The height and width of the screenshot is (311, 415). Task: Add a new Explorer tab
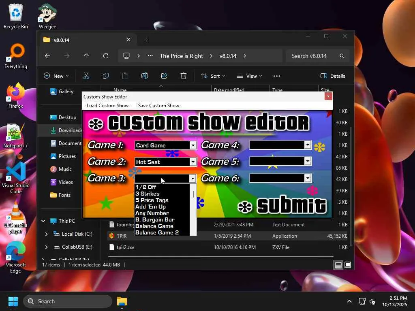tap(146, 40)
